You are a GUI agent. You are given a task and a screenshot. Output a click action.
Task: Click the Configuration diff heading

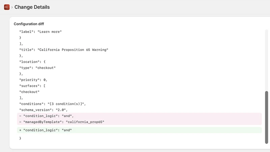pyautogui.click(x=29, y=24)
